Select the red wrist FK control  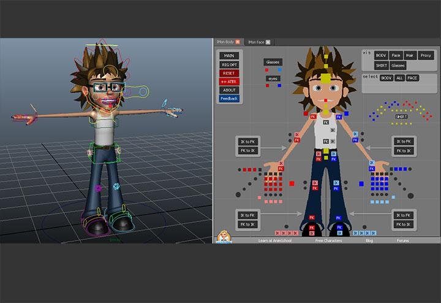point(281,169)
